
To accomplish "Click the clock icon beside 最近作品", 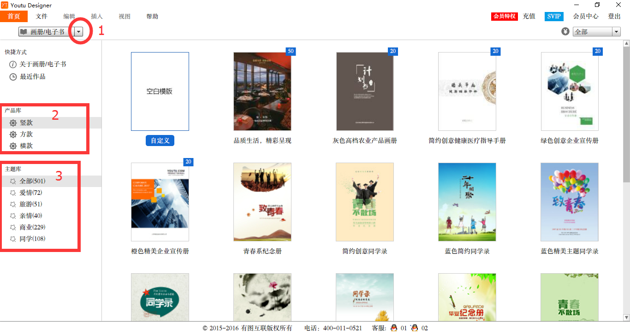I will tap(13, 77).
